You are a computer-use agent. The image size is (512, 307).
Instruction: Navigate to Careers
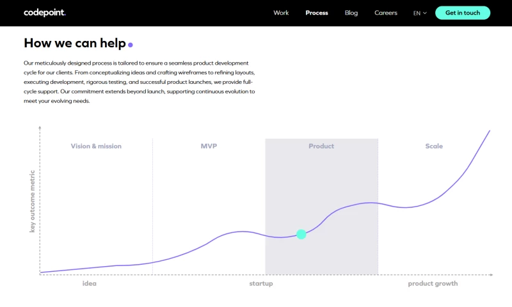[386, 13]
